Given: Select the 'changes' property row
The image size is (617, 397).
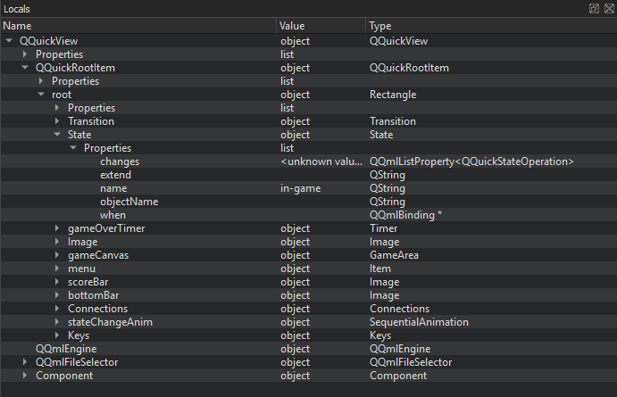Looking at the screenshot, I should coord(120,161).
